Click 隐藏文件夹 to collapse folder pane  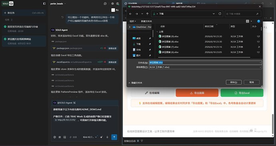[x=135, y=83]
